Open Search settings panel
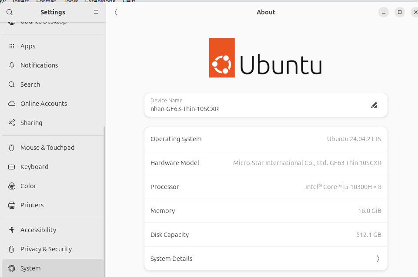Screen dimensions: 418x277 pyautogui.click(x=30, y=84)
